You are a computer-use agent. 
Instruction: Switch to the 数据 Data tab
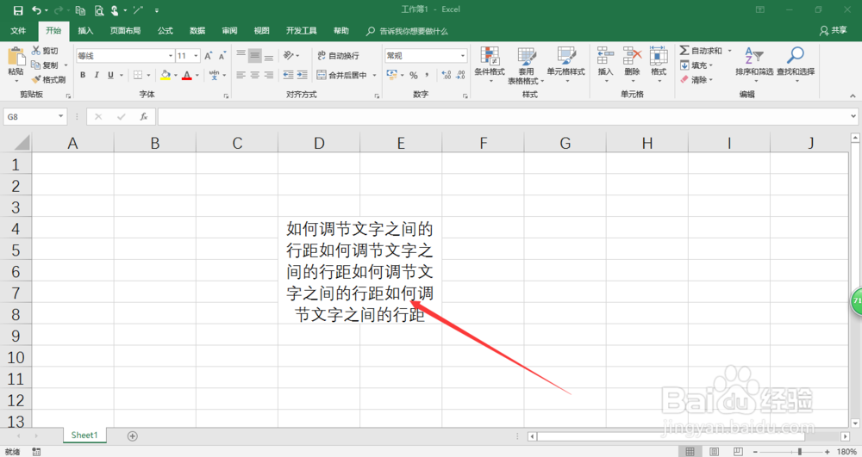pos(197,31)
